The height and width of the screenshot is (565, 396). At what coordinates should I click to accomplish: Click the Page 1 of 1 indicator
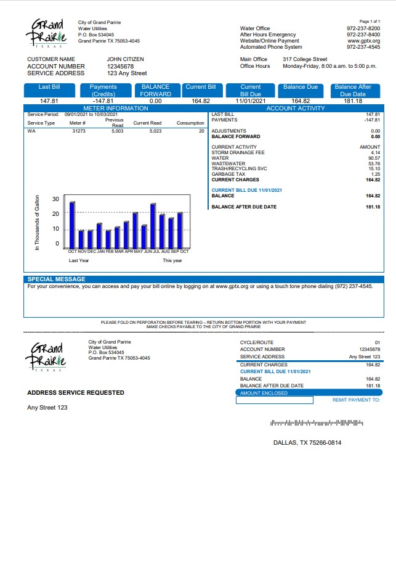(370, 22)
